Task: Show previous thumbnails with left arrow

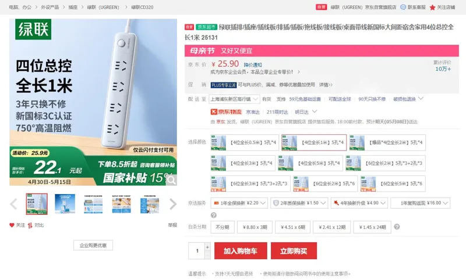Action: (x=13, y=204)
